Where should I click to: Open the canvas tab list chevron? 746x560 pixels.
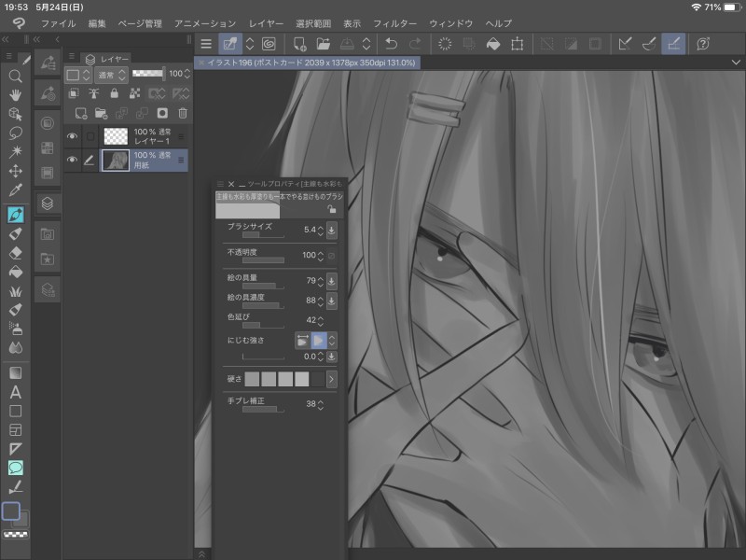(x=736, y=62)
